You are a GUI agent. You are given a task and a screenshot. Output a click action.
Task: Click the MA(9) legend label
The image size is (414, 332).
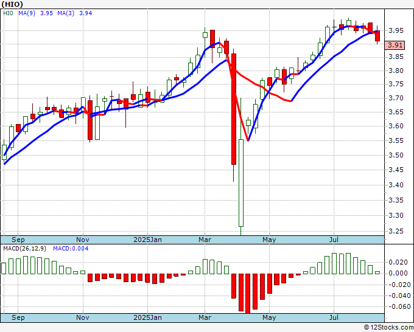[27, 13]
